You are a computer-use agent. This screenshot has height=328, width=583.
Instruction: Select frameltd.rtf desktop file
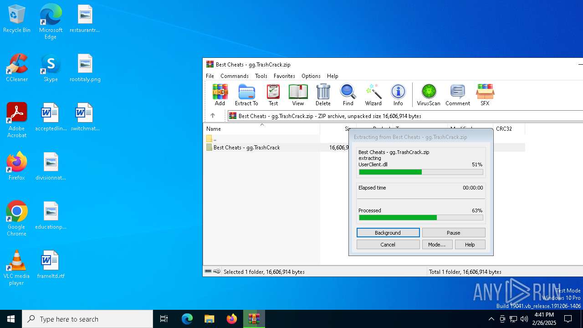tap(51, 265)
